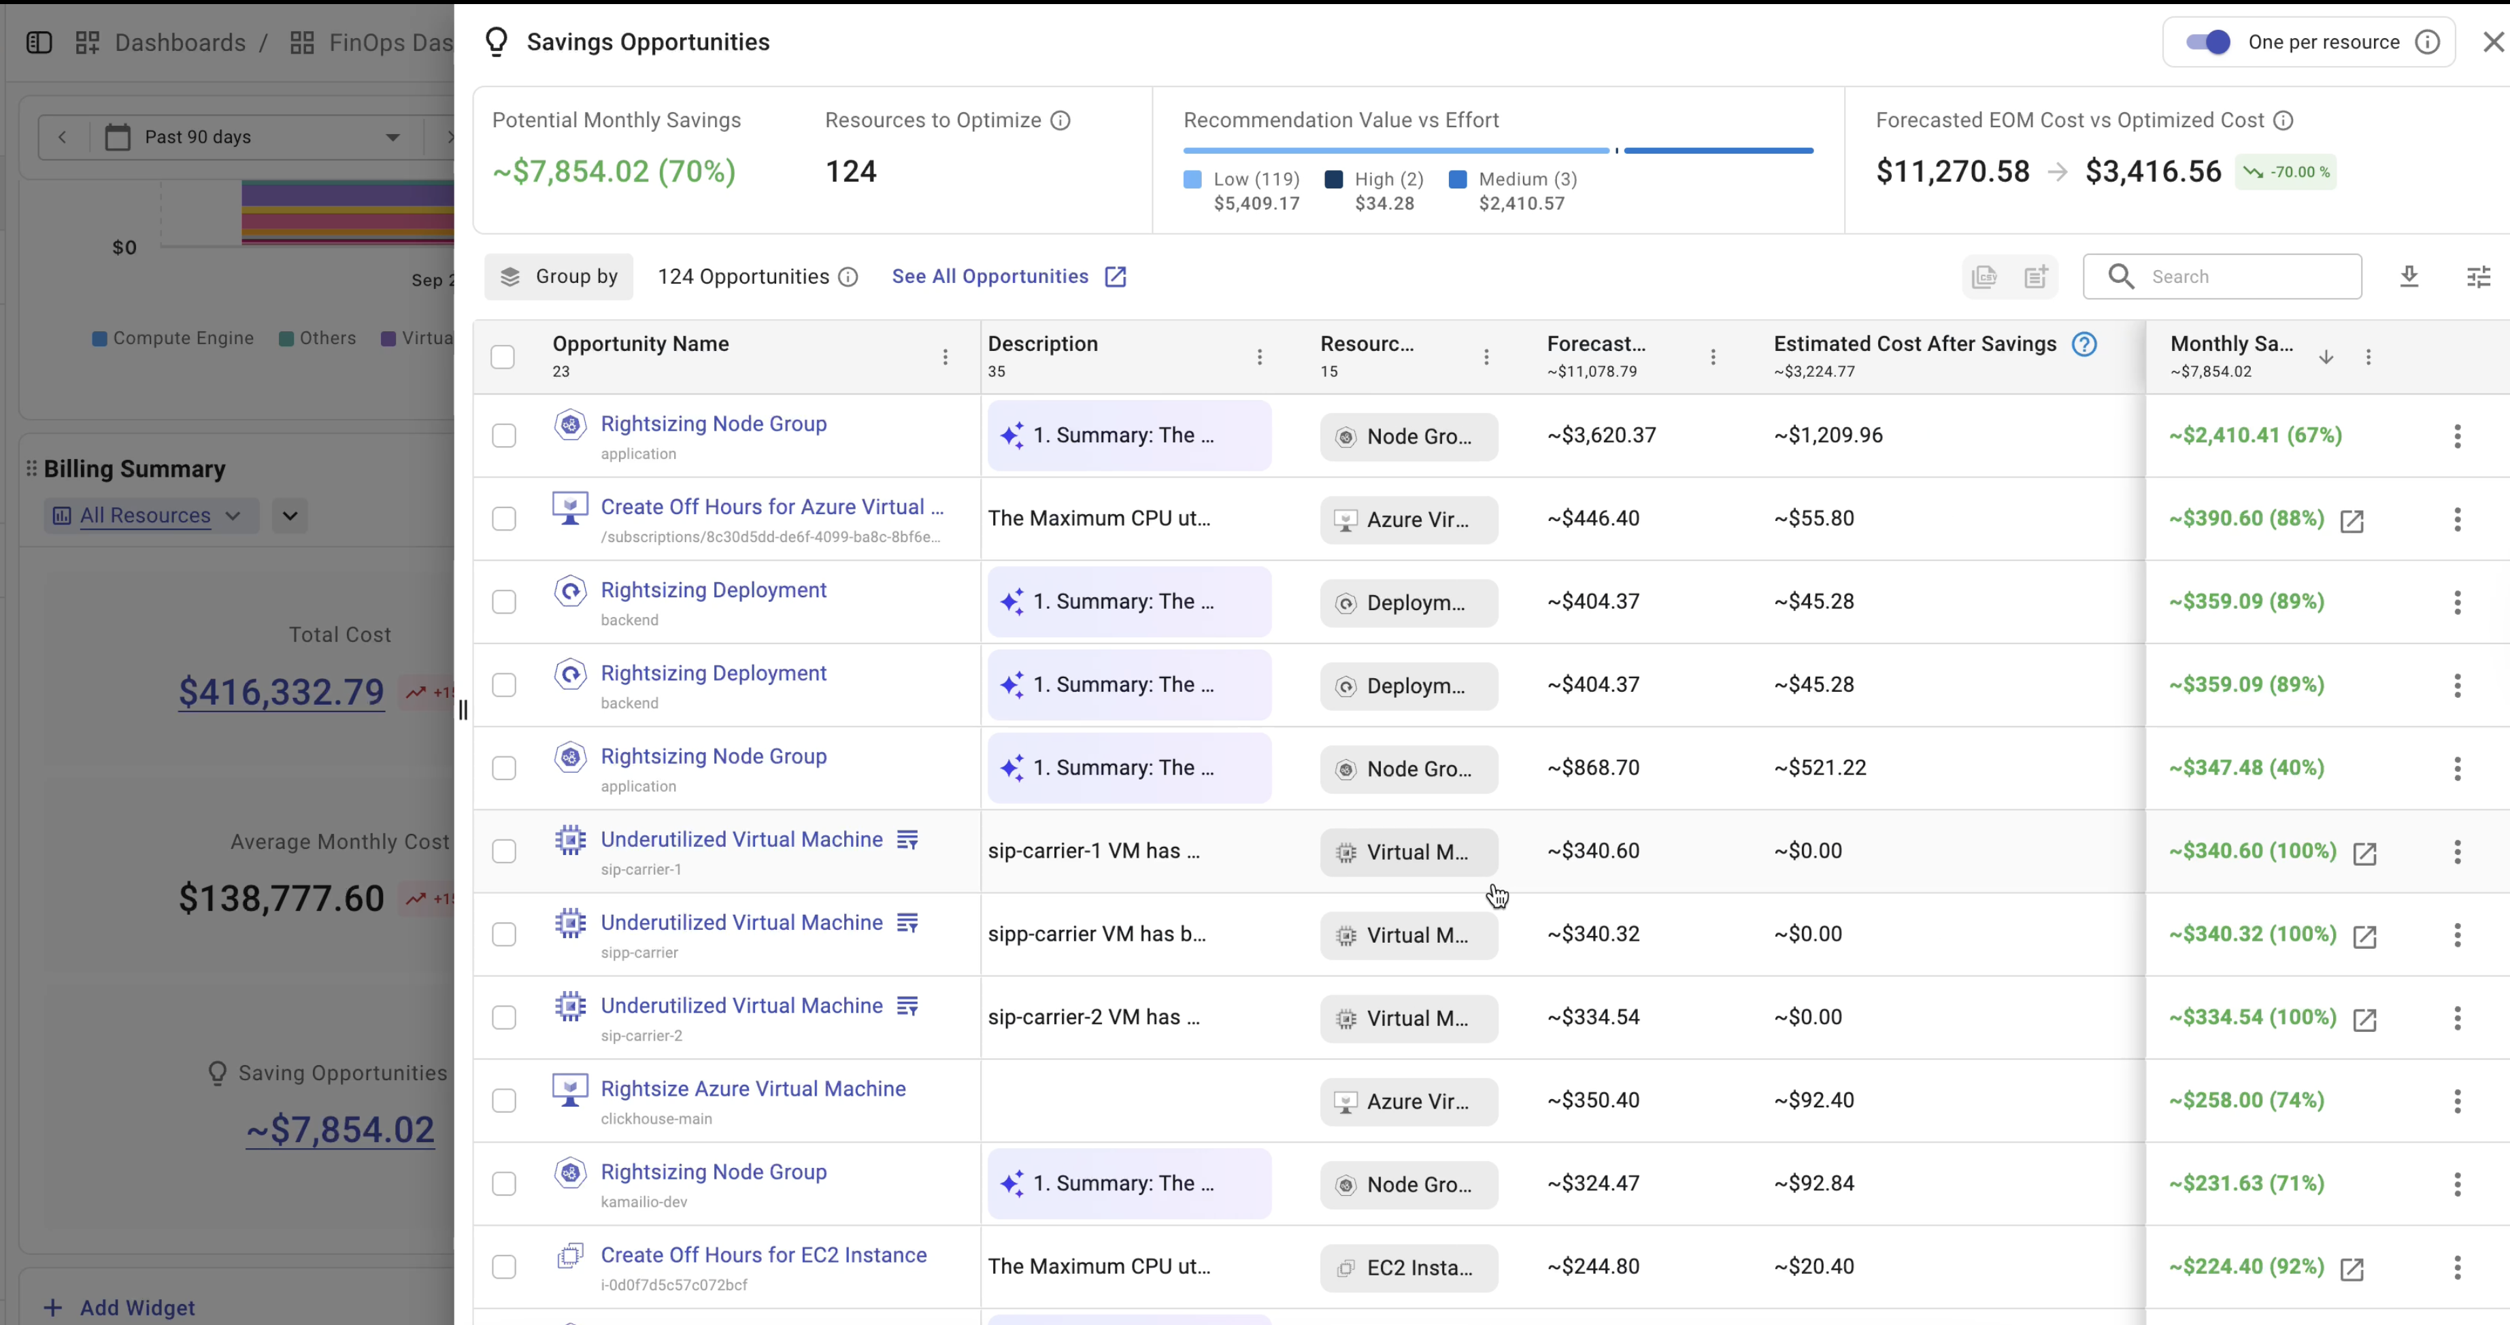Toggle the One per resource switch

(2208, 42)
